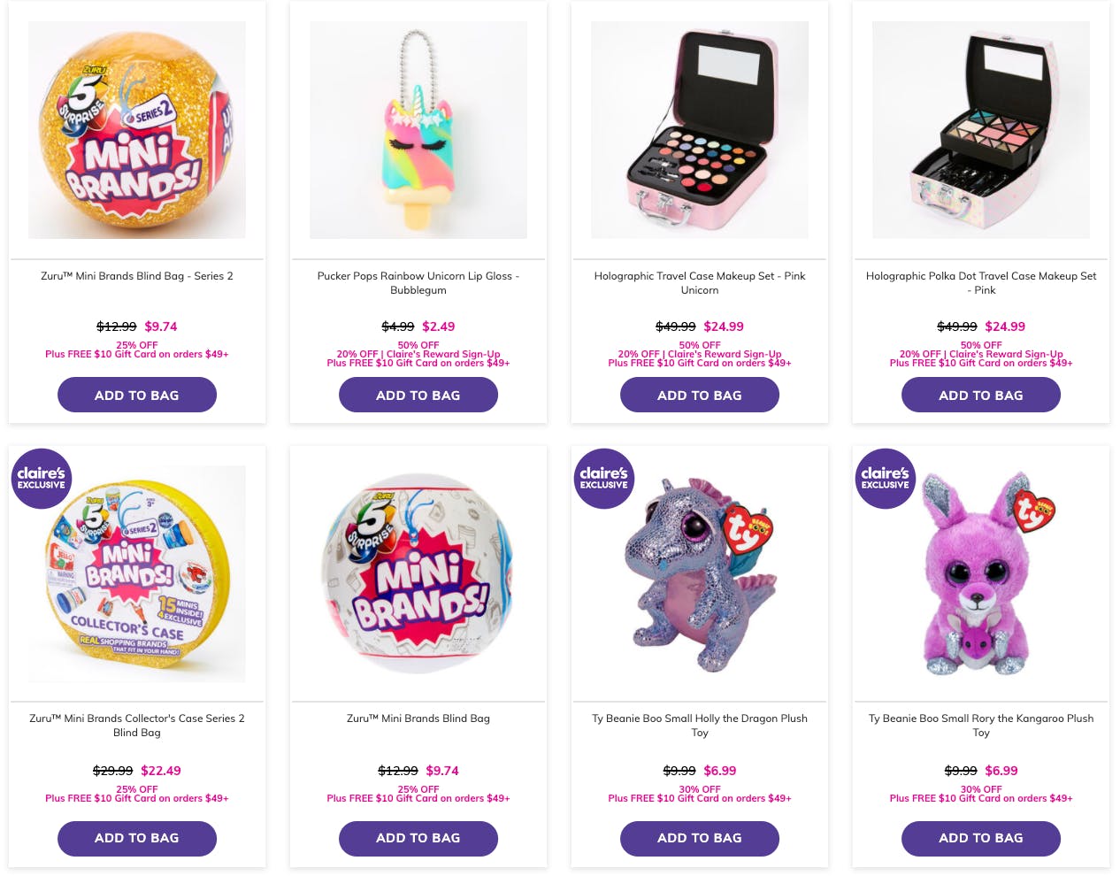The image size is (1120, 876).
Task: Click Claire's Exclusive badge on Collector's Case
Action: [41, 478]
